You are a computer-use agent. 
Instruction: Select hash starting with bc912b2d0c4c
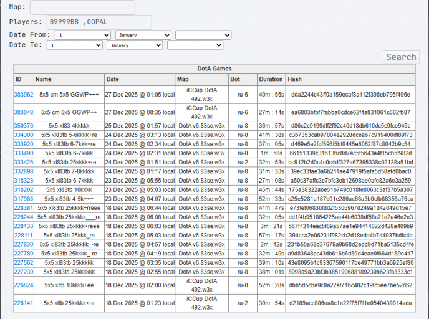[350, 163]
